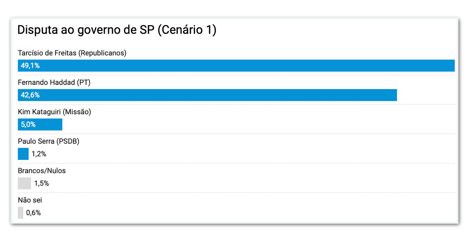Click the gray Brancos/Nulos bar
476x243 pixels.
pyautogui.click(x=24, y=184)
